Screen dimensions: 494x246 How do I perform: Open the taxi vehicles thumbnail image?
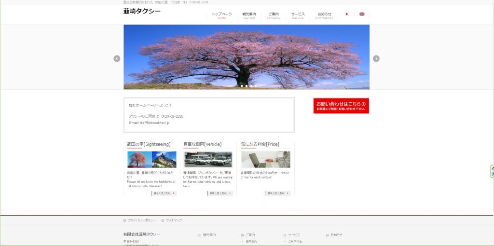pos(208,160)
